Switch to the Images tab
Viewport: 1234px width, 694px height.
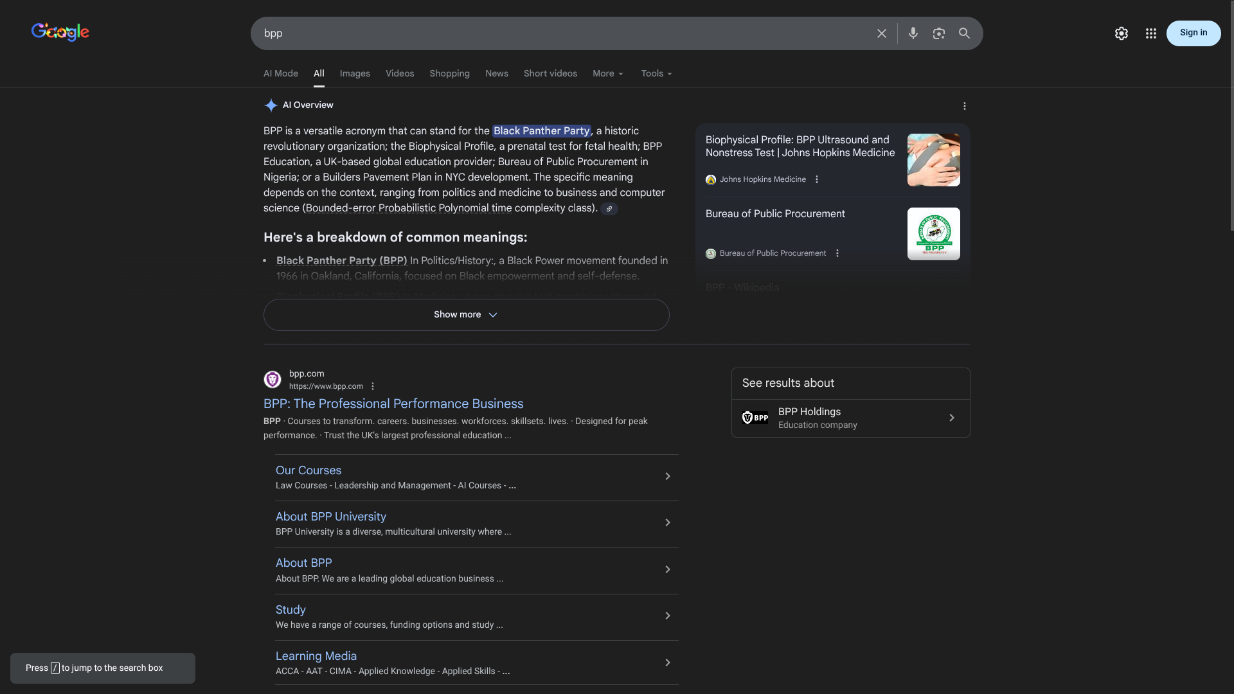tap(355, 74)
